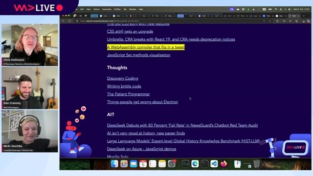Open DeepSeek 83 Percent Fail Rate link

coord(182,125)
